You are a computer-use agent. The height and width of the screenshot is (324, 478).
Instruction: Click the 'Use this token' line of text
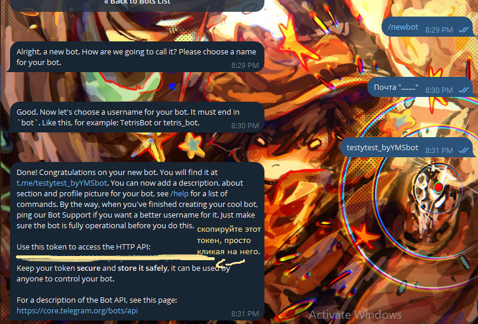(x=83, y=247)
